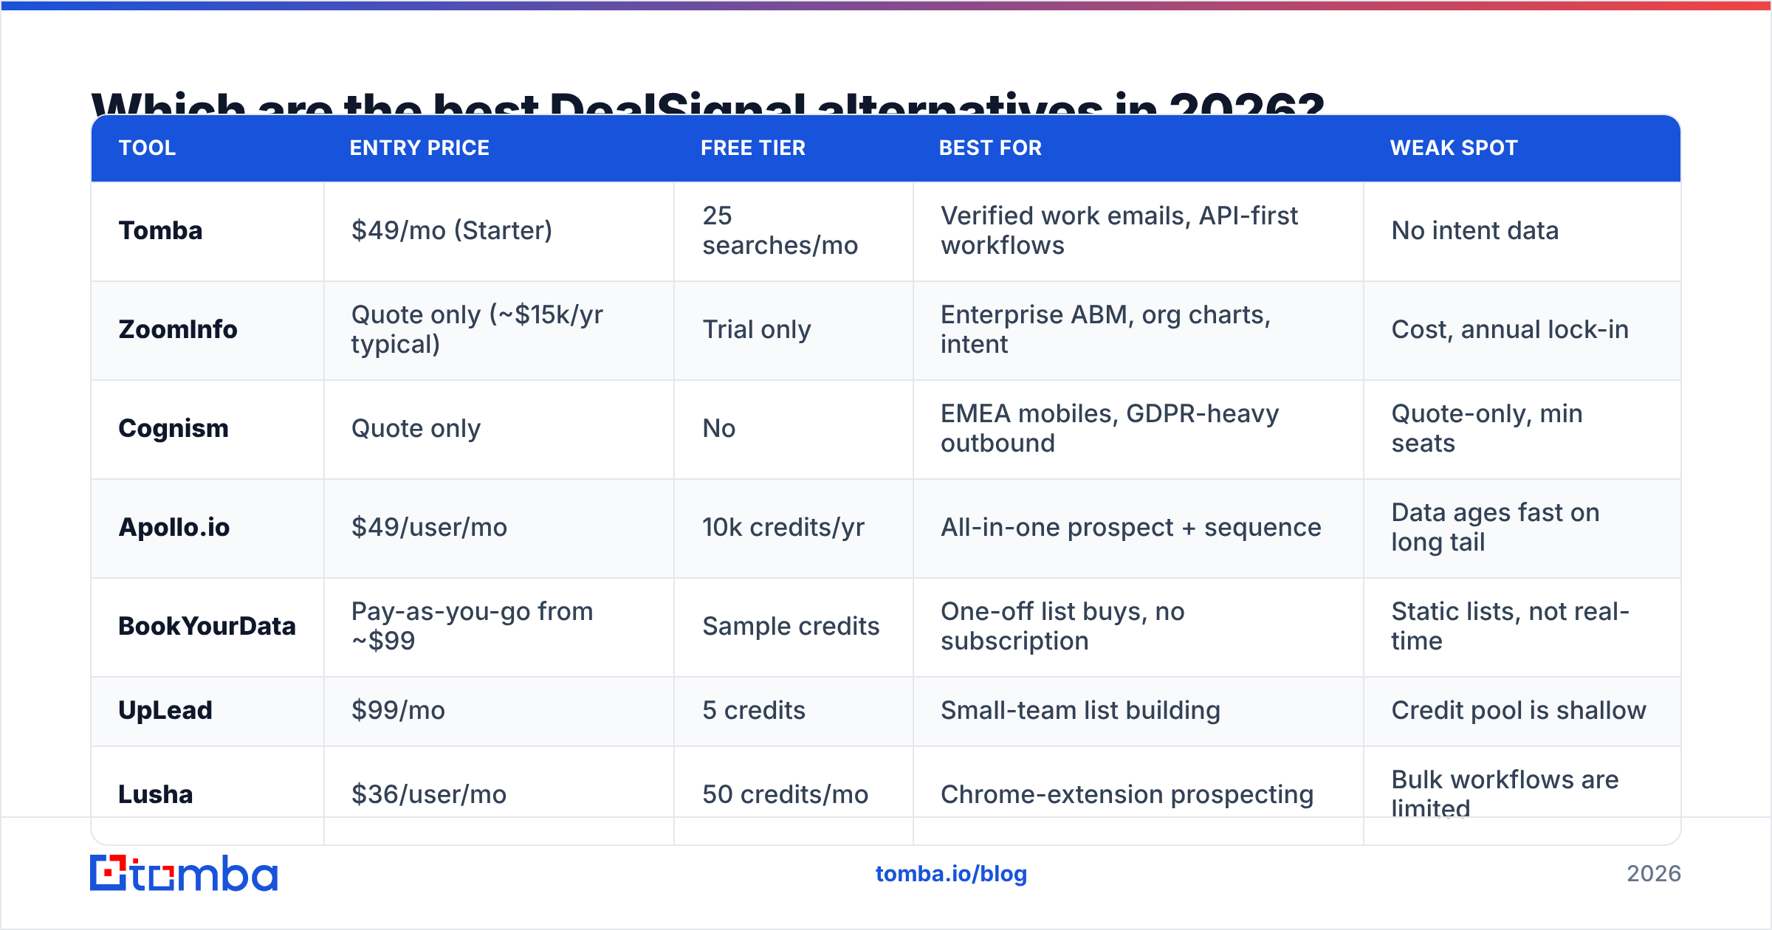1772x930 pixels.
Task: Click the 2026 year label in footer
Action: (1654, 874)
